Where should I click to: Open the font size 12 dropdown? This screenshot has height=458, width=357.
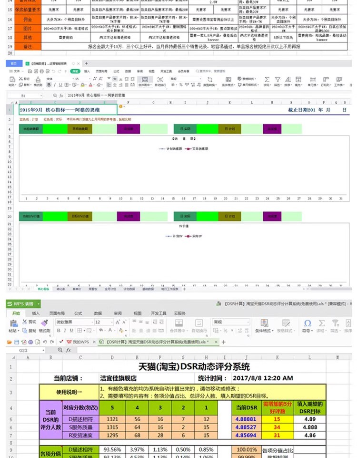(x=111, y=322)
